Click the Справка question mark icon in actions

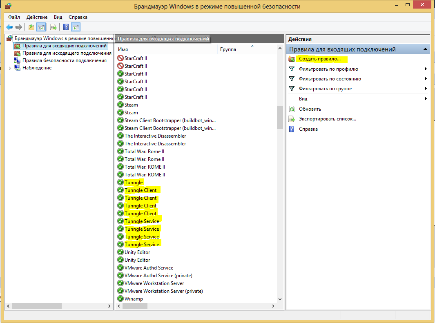point(292,129)
